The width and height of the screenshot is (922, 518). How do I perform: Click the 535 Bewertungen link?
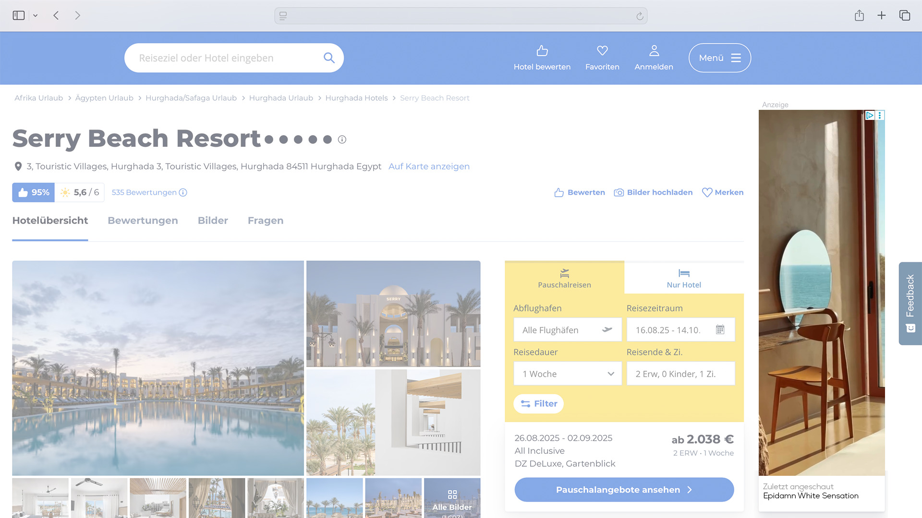[144, 192]
